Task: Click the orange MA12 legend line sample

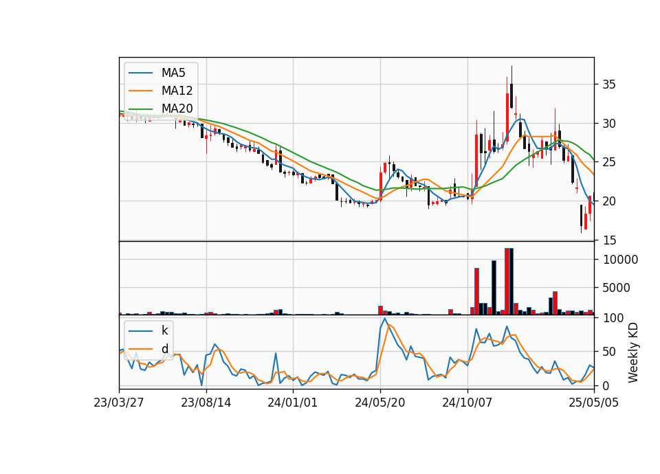Action: 140,91
